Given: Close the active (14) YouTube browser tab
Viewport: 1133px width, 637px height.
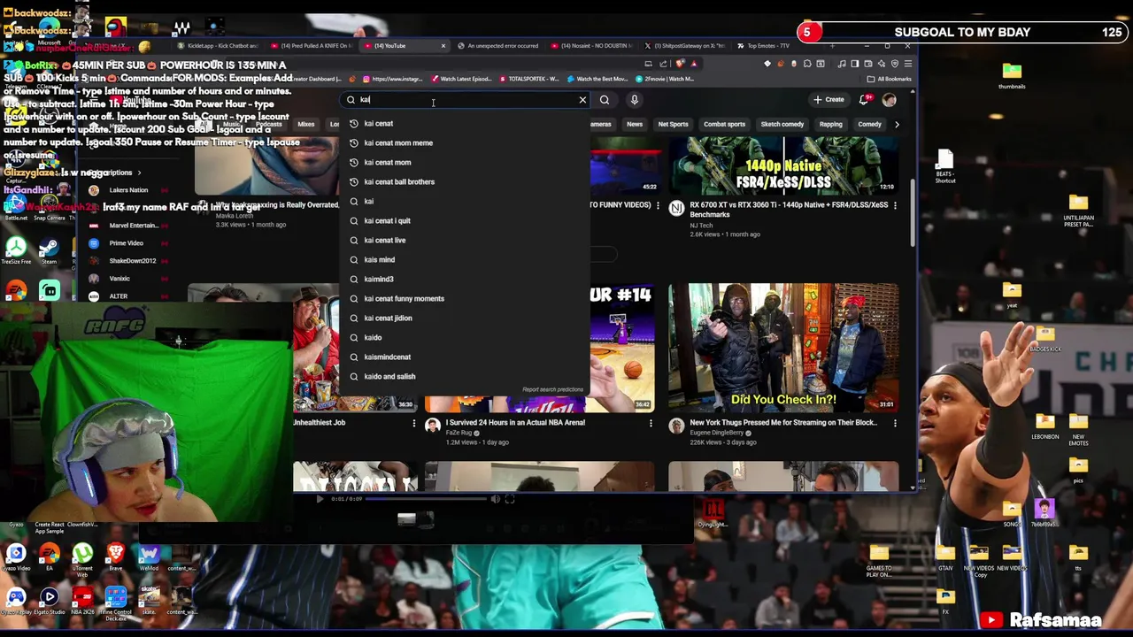Looking at the screenshot, I should 443,46.
